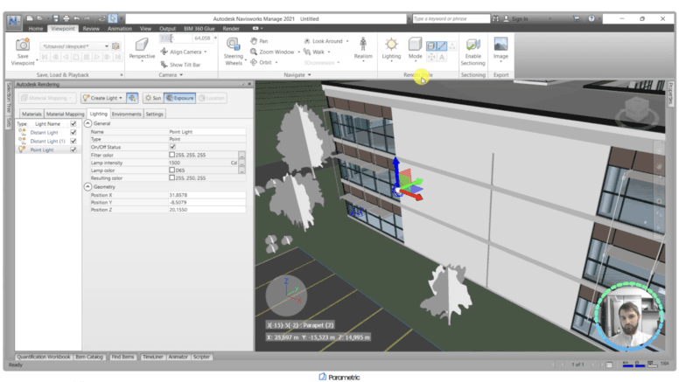Image resolution: width=679 pixels, height=382 pixels.
Task: Click the Save Viewpoint camera icon
Action: pyautogui.click(x=23, y=45)
